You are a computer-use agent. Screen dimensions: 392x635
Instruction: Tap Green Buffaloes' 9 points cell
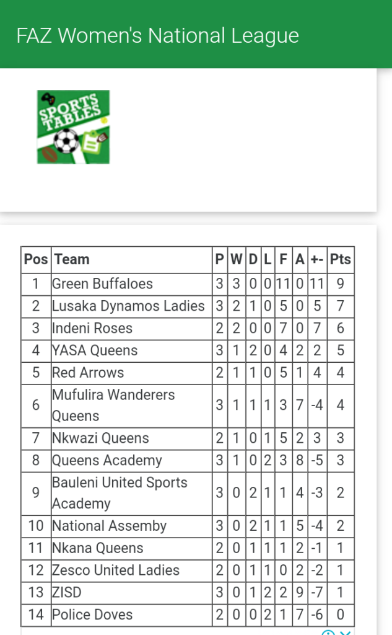(341, 284)
